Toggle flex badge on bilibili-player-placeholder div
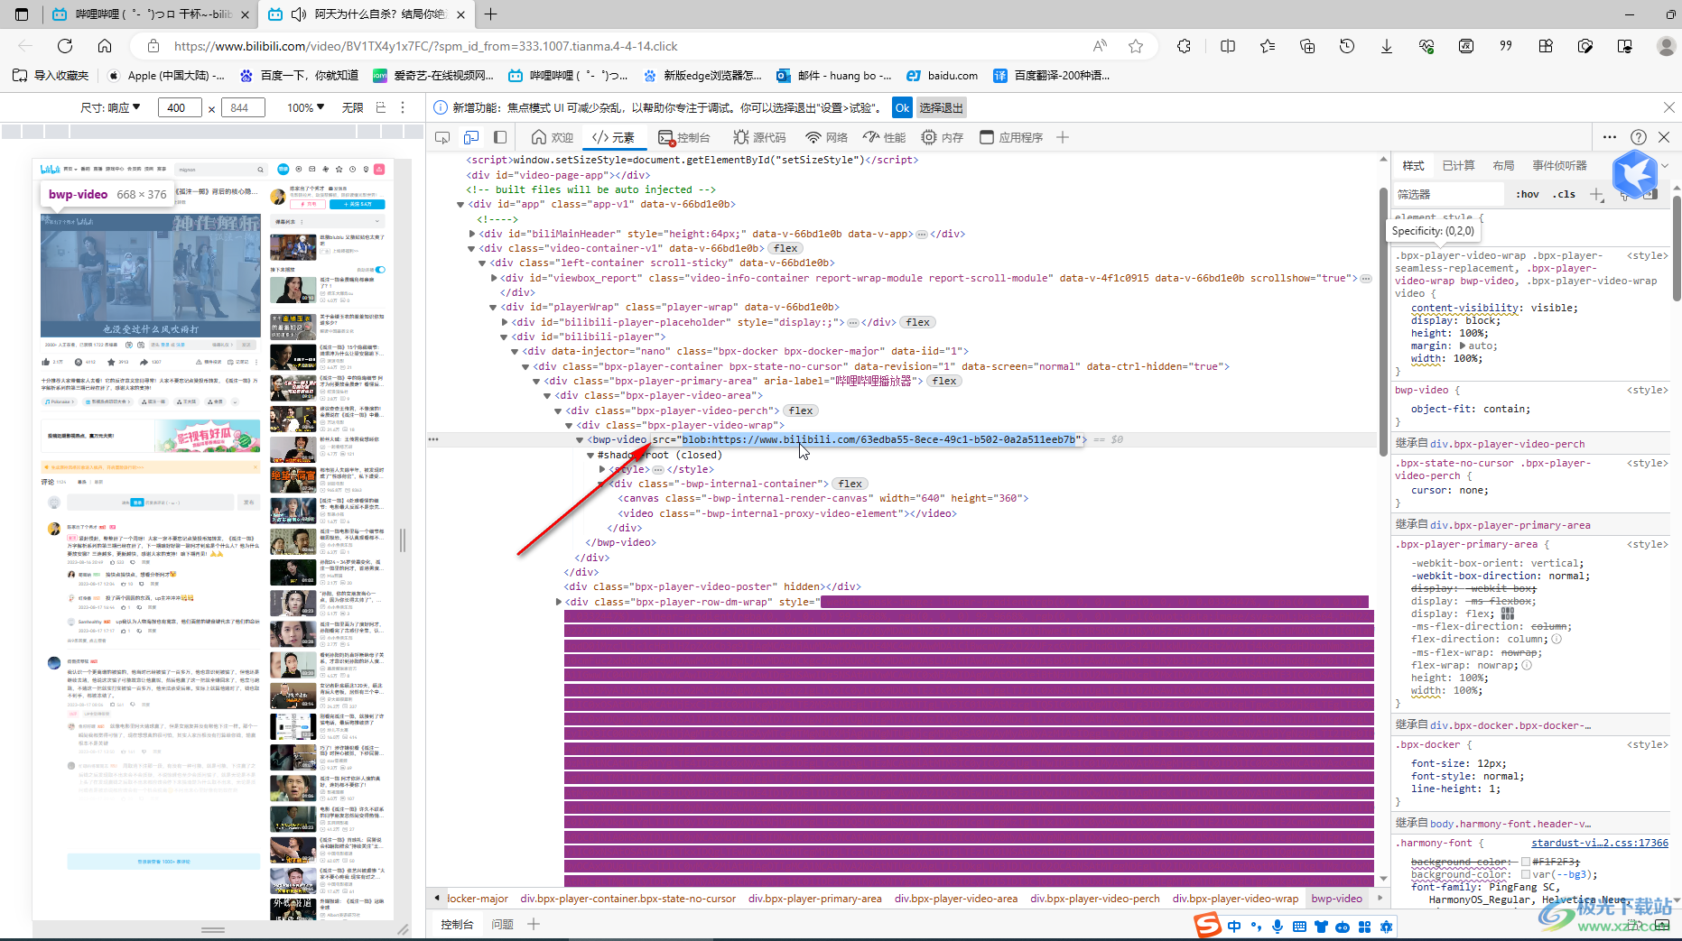This screenshot has height=941, width=1682. tap(918, 322)
